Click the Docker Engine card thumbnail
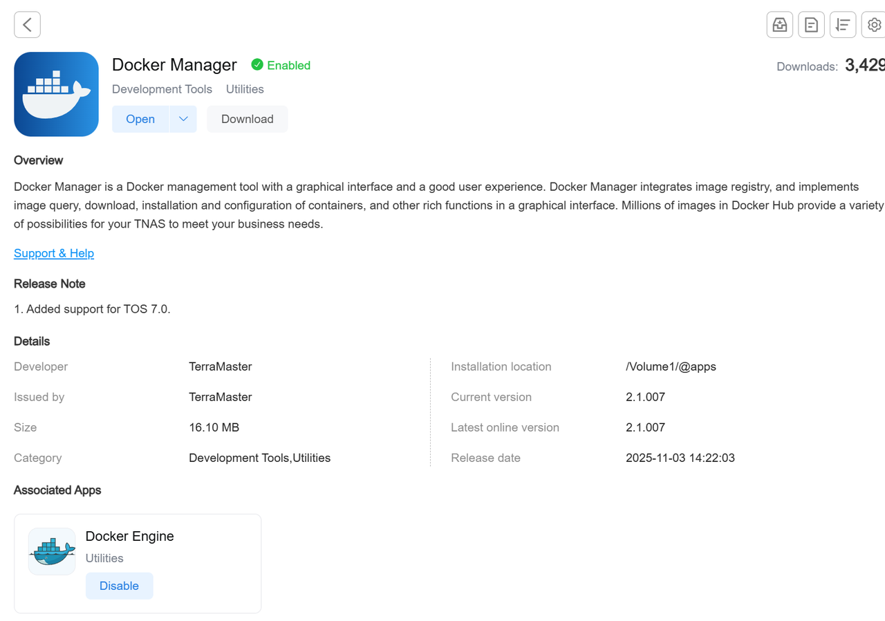The width and height of the screenshot is (885, 621). [x=52, y=551]
